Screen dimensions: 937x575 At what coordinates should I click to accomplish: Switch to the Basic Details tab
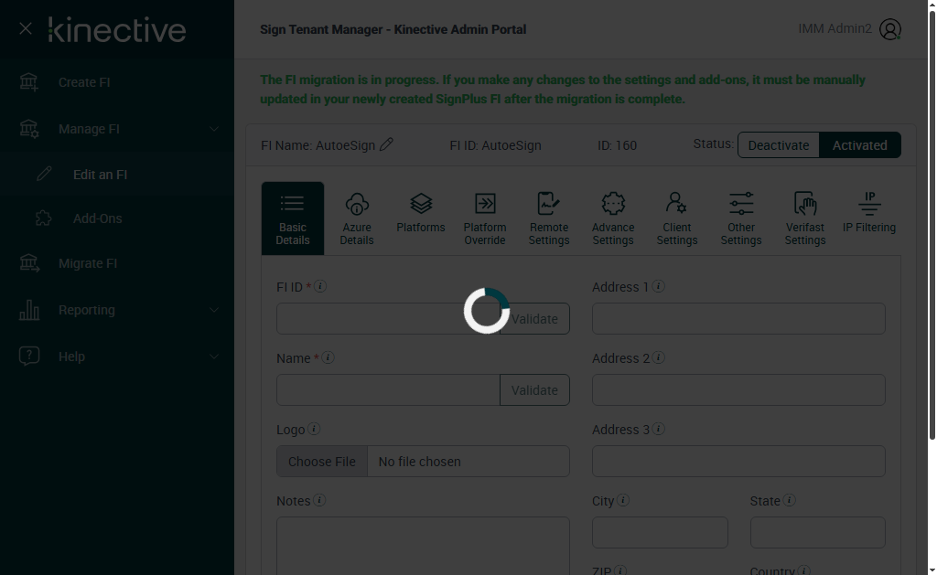click(293, 218)
